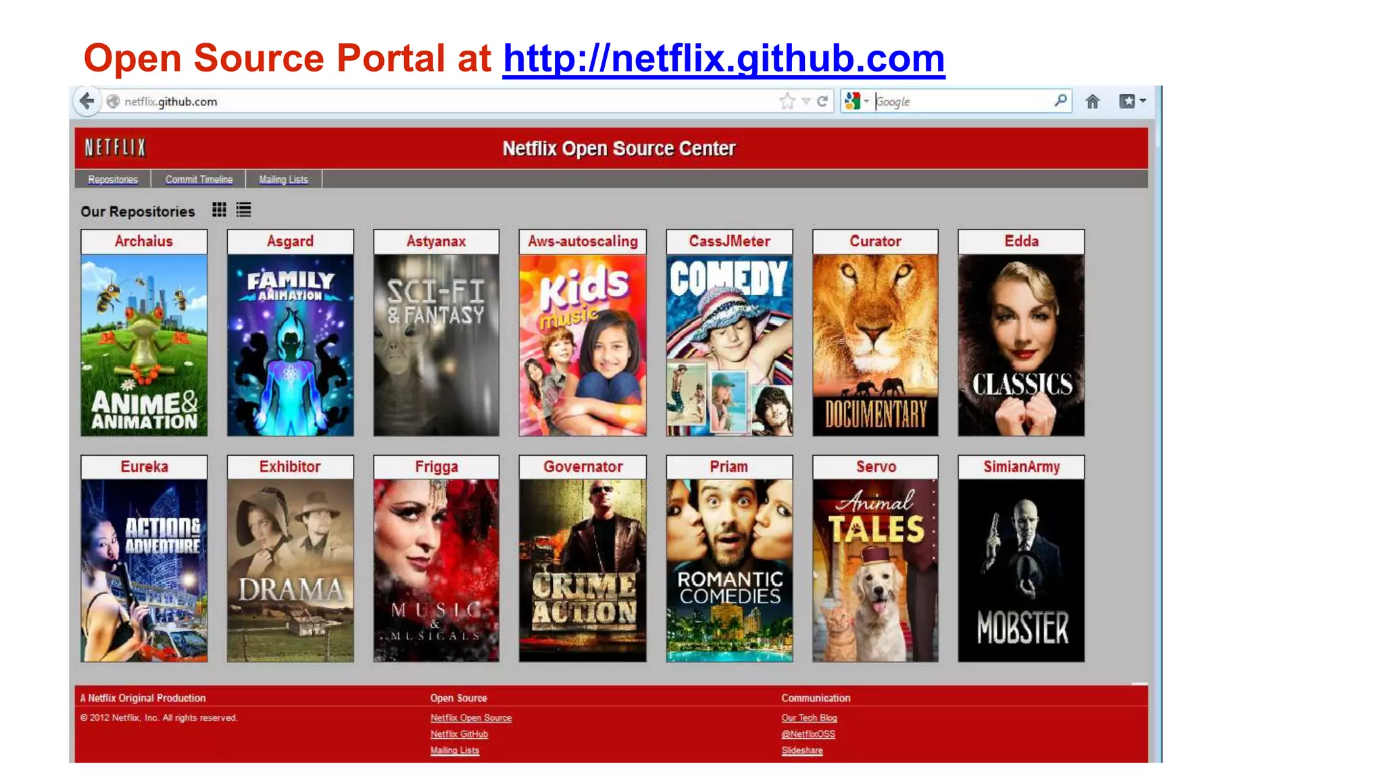Image resolution: width=1384 pixels, height=778 pixels.
Task: Open the Governator repository title
Action: tap(583, 467)
